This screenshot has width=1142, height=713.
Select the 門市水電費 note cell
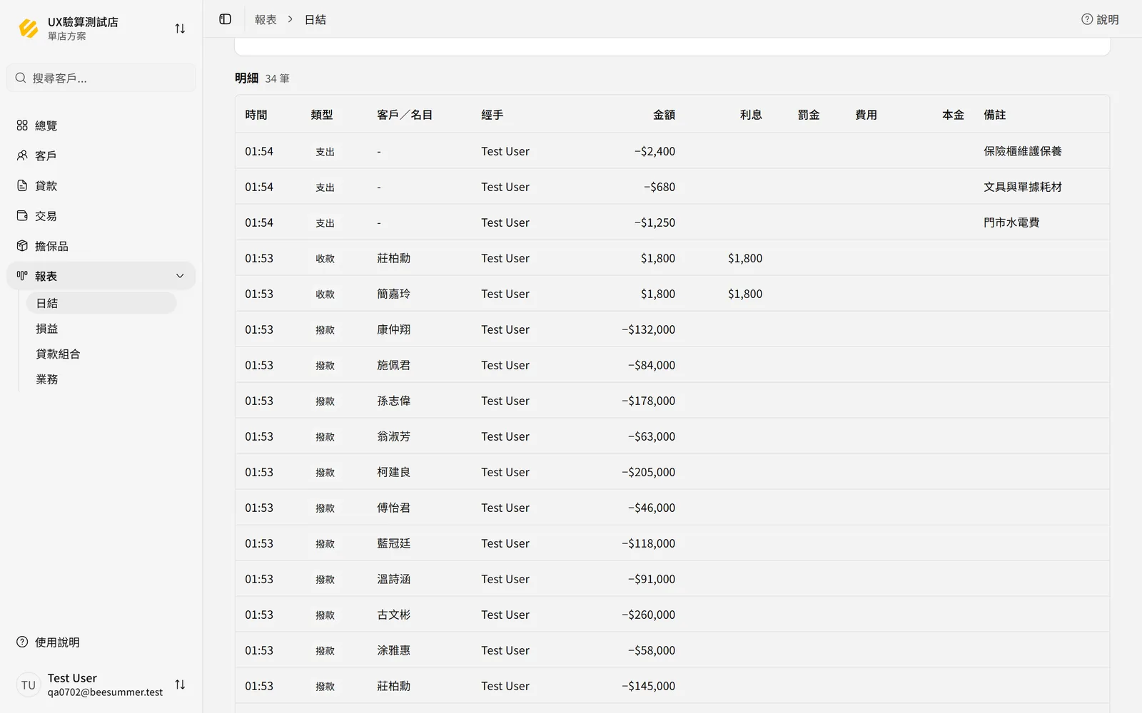[x=1011, y=222]
